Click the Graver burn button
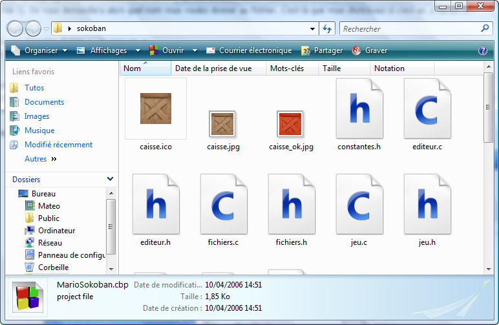 tap(370, 50)
